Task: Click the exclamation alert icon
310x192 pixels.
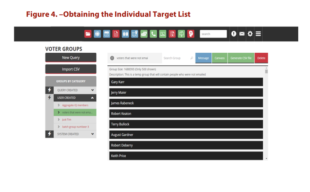Action: [234, 34]
